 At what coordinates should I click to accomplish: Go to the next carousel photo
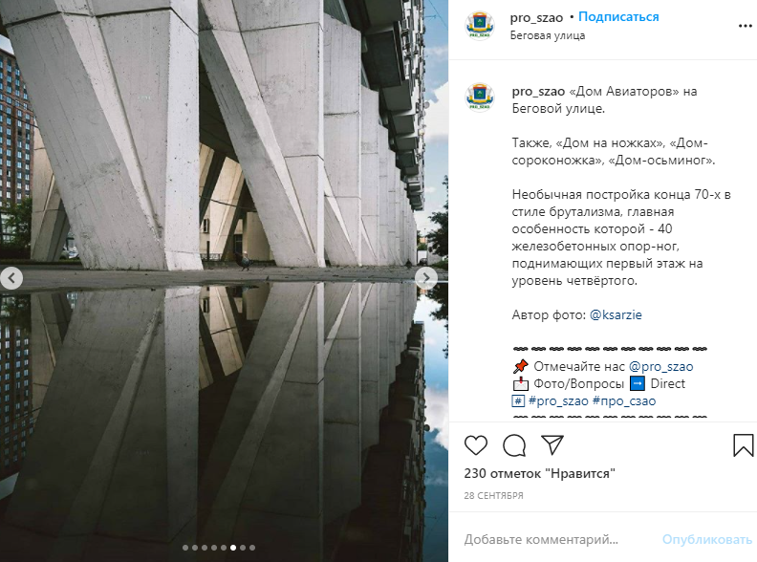click(426, 278)
